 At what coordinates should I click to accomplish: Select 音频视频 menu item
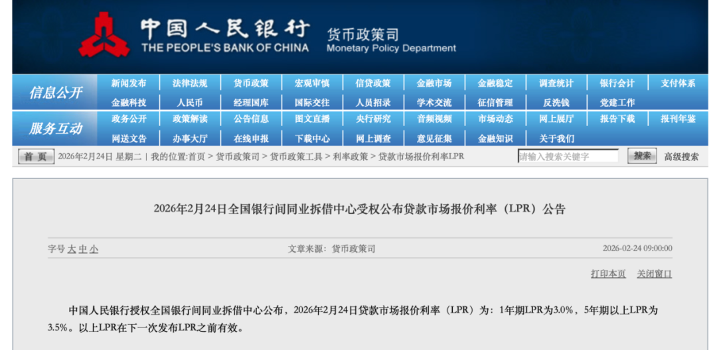pyautogui.click(x=434, y=119)
